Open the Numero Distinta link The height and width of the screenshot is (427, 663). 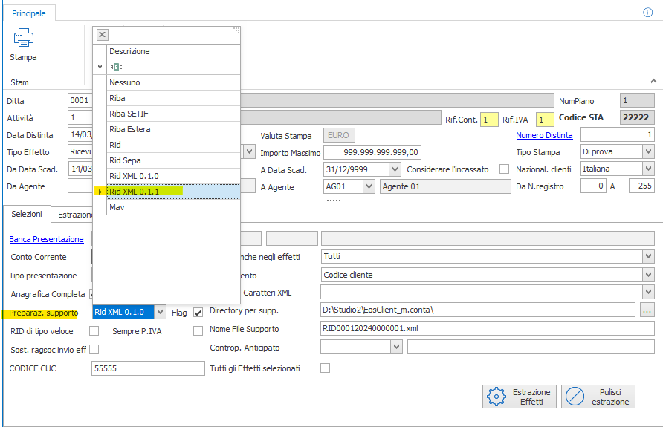pyautogui.click(x=544, y=135)
